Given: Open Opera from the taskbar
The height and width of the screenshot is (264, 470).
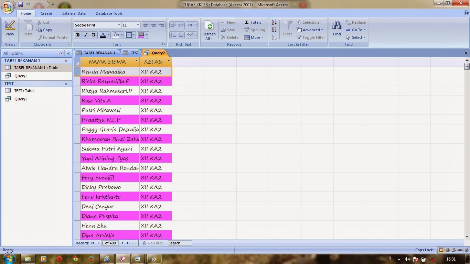Looking at the screenshot, I should tap(59, 259).
